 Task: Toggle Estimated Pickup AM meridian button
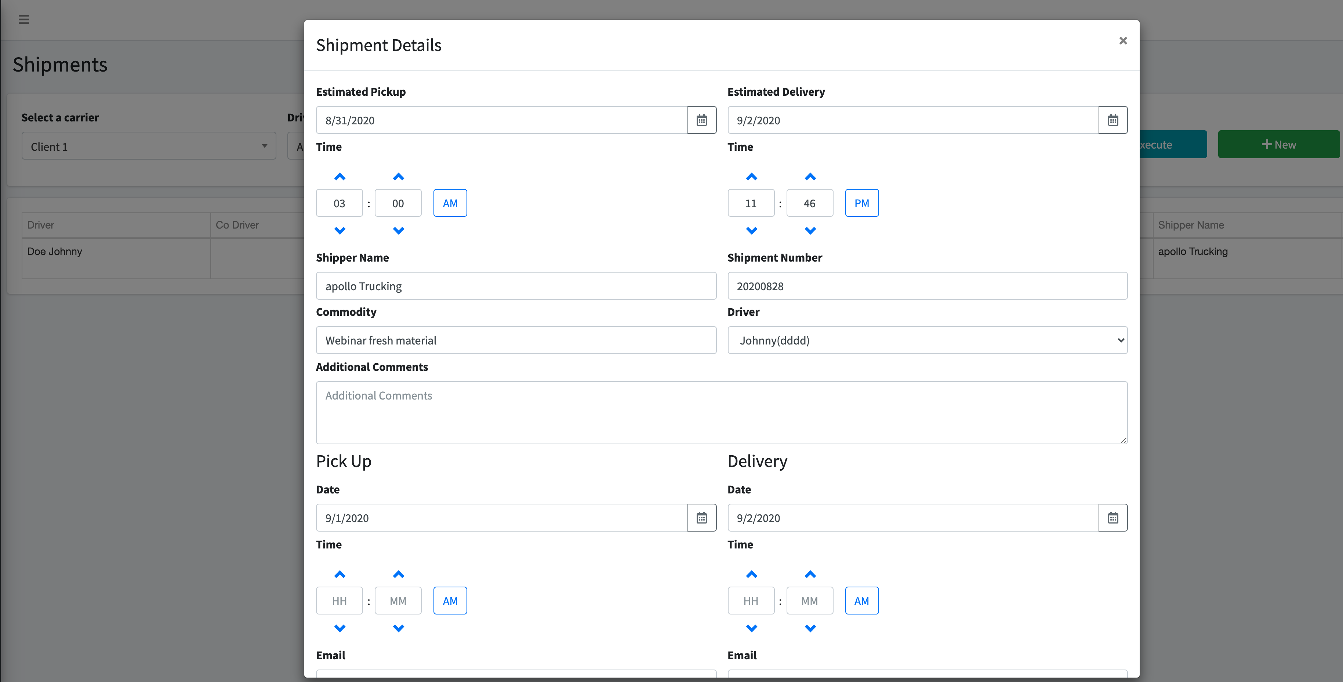450,203
